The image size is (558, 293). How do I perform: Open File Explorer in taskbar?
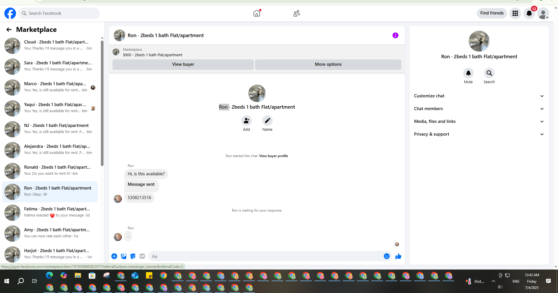[x=78, y=275]
